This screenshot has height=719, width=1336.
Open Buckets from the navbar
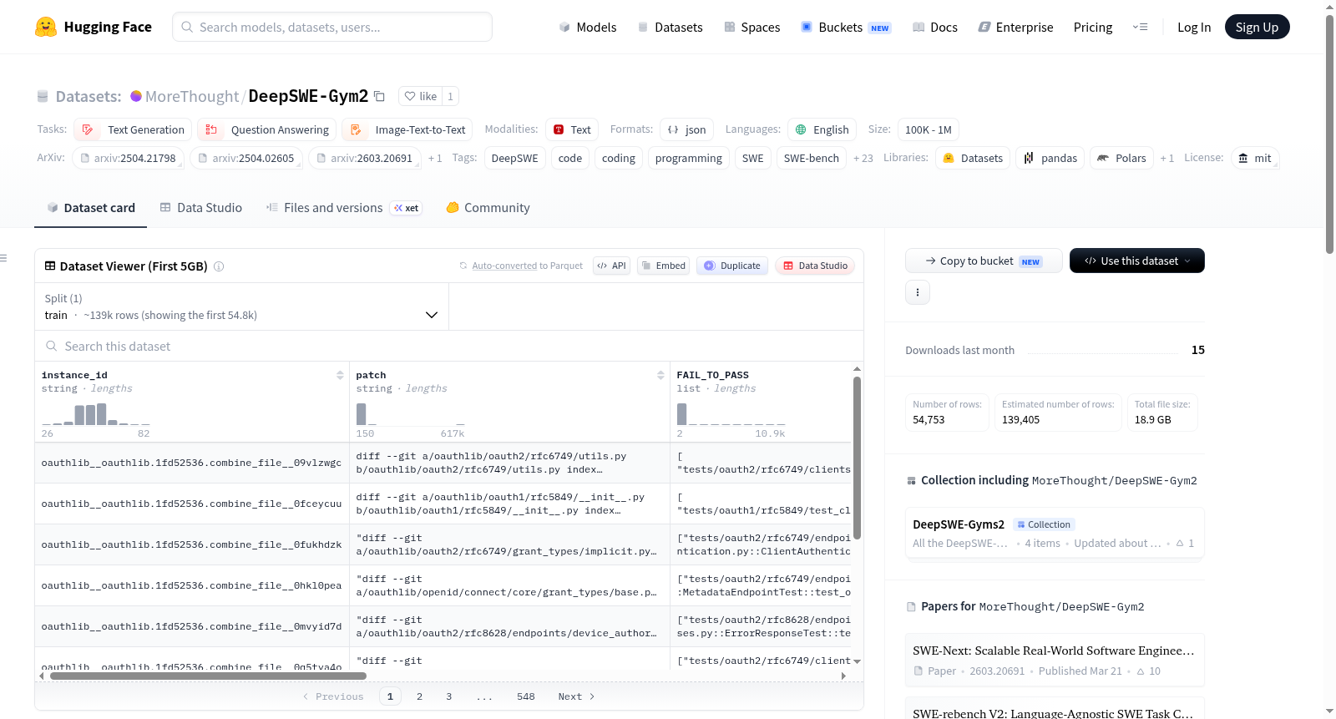point(846,27)
